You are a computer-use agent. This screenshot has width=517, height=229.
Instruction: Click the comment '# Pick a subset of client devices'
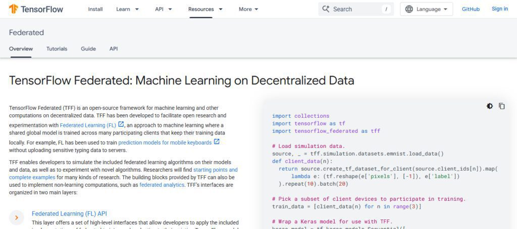tap(369, 199)
